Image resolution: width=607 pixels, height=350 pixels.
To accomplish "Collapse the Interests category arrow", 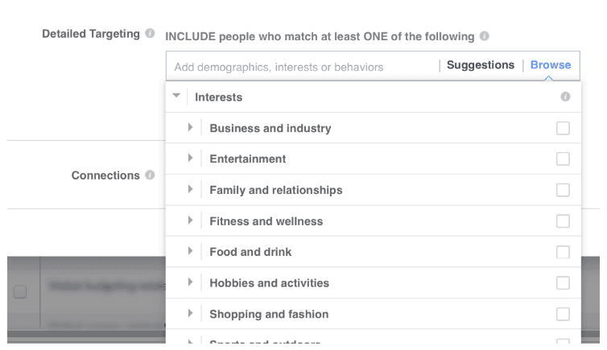I will point(176,97).
